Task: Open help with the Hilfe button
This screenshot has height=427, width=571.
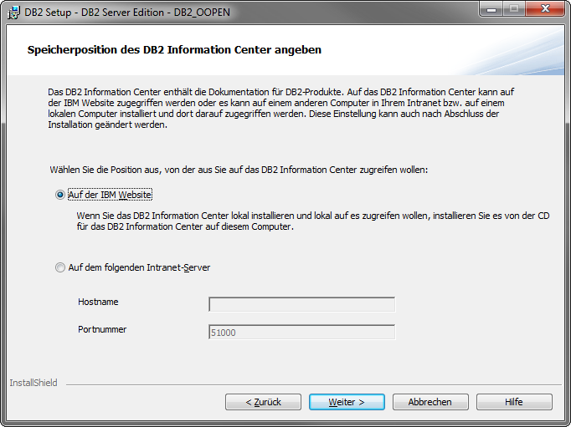Action: click(x=514, y=402)
